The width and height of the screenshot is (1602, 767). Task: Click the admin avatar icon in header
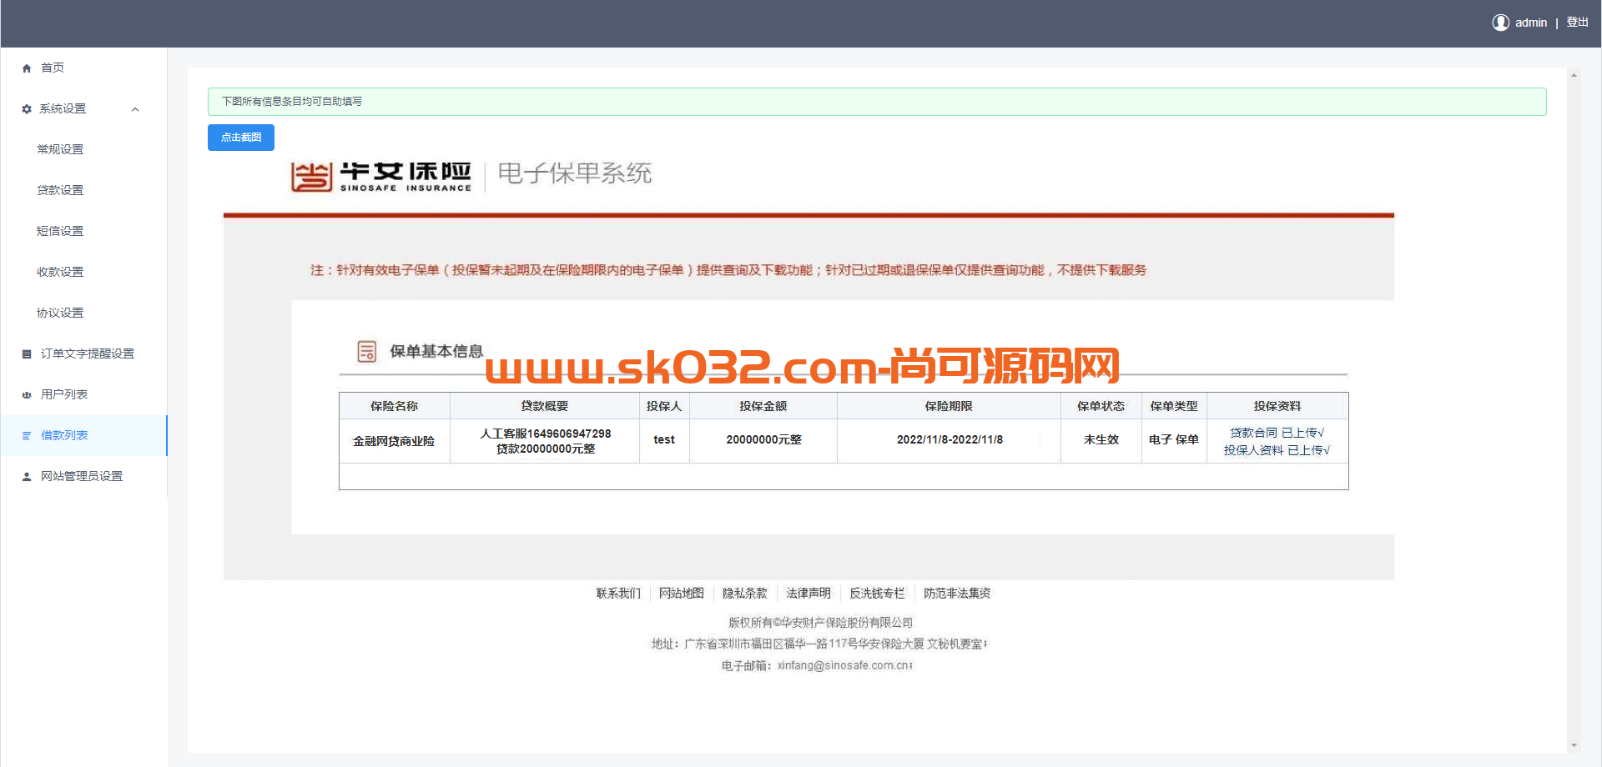tap(1501, 23)
